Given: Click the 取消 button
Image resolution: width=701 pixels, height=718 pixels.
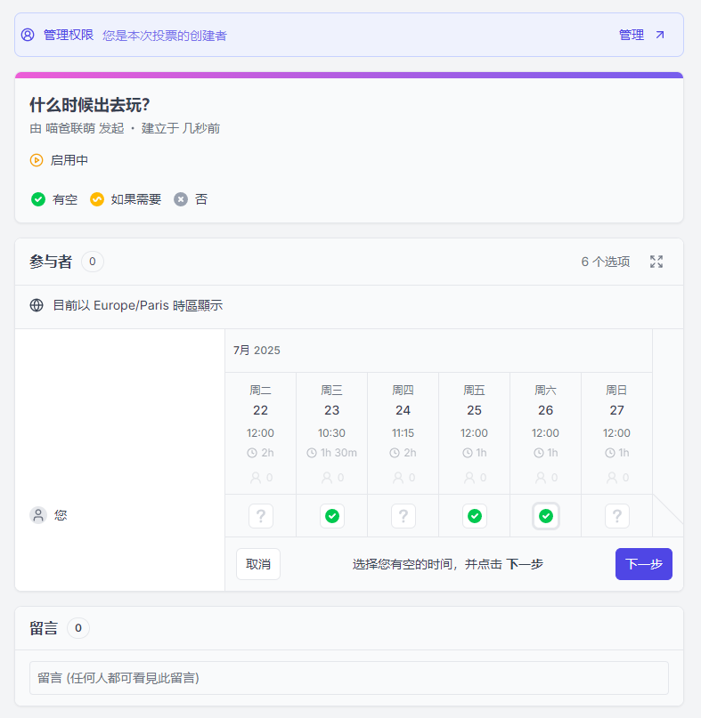Looking at the screenshot, I should [x=258, y=564].
